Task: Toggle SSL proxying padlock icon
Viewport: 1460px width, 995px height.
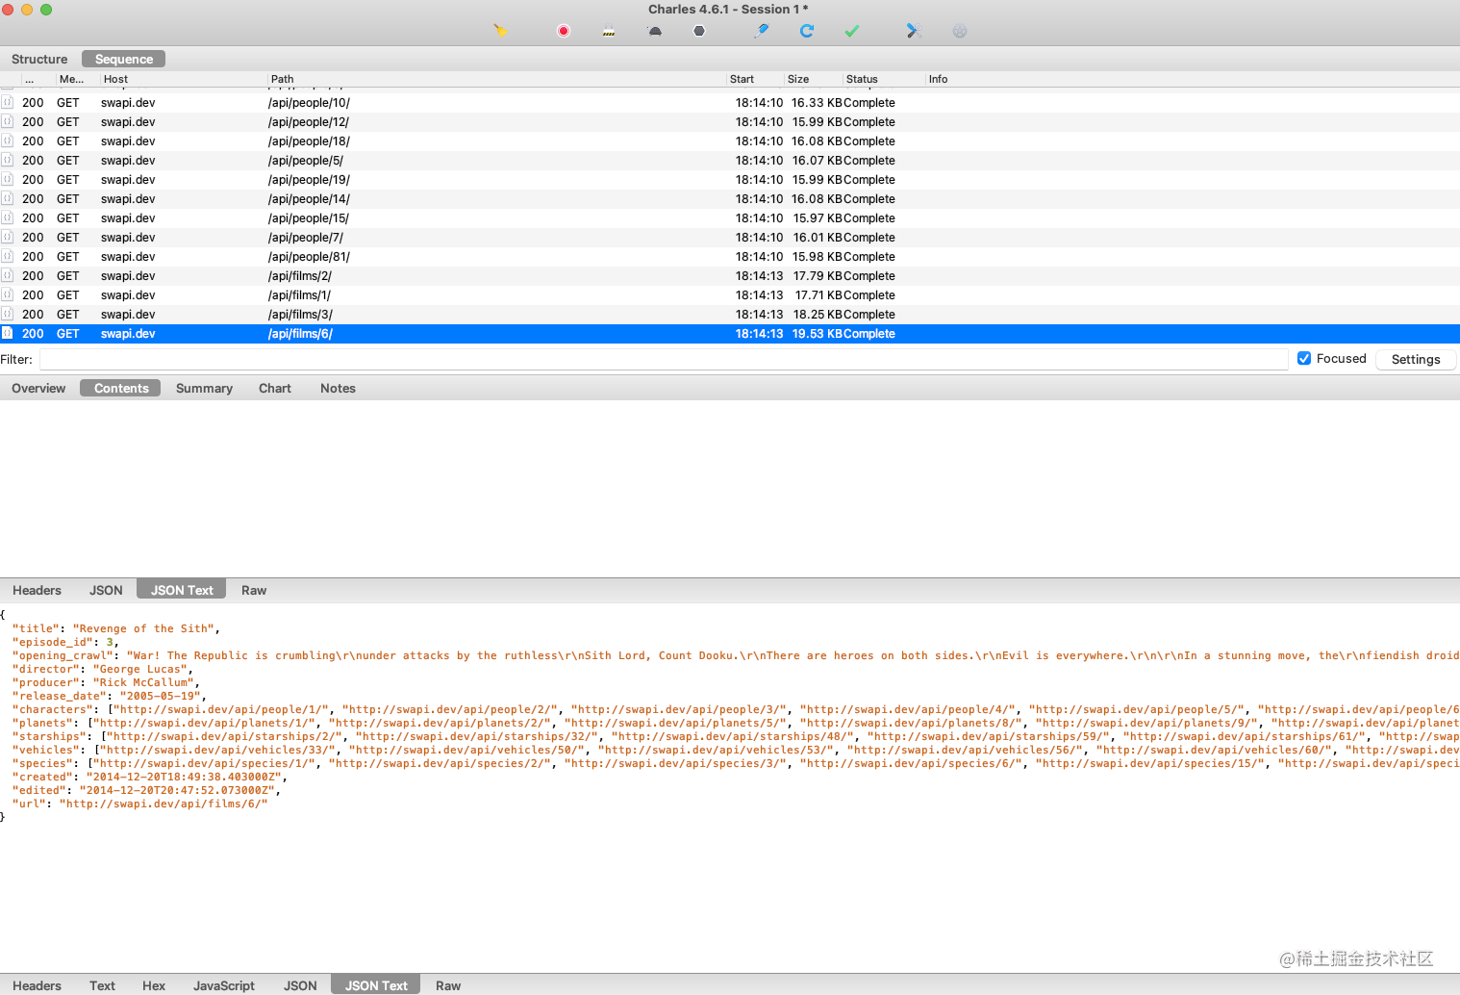Action: point(609,31)
